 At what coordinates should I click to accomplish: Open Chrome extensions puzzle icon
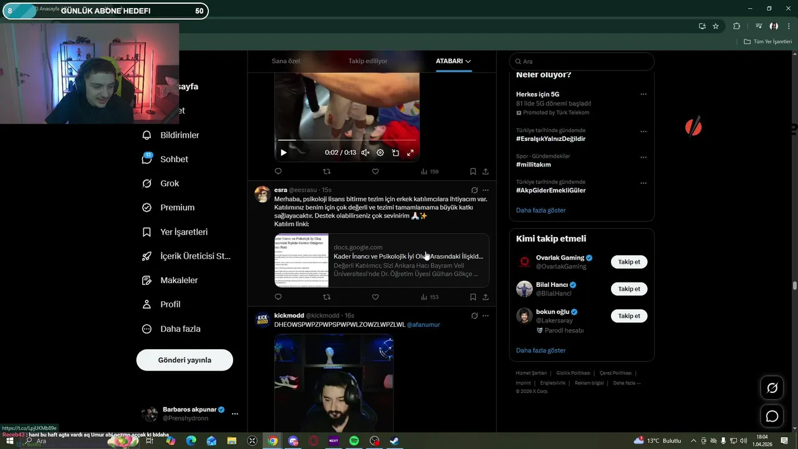[x=737, y=26]
